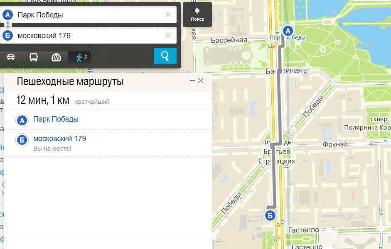Clear the Парк Победы start field
The height and width of the screenshot is (249, 391).
coord(168,15)
